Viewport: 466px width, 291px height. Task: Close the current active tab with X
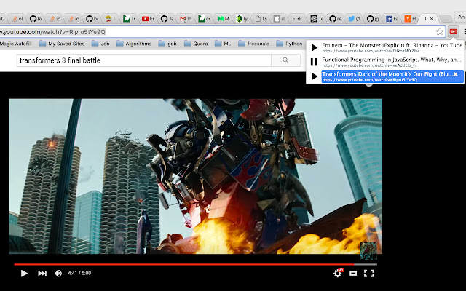[432, 19]
